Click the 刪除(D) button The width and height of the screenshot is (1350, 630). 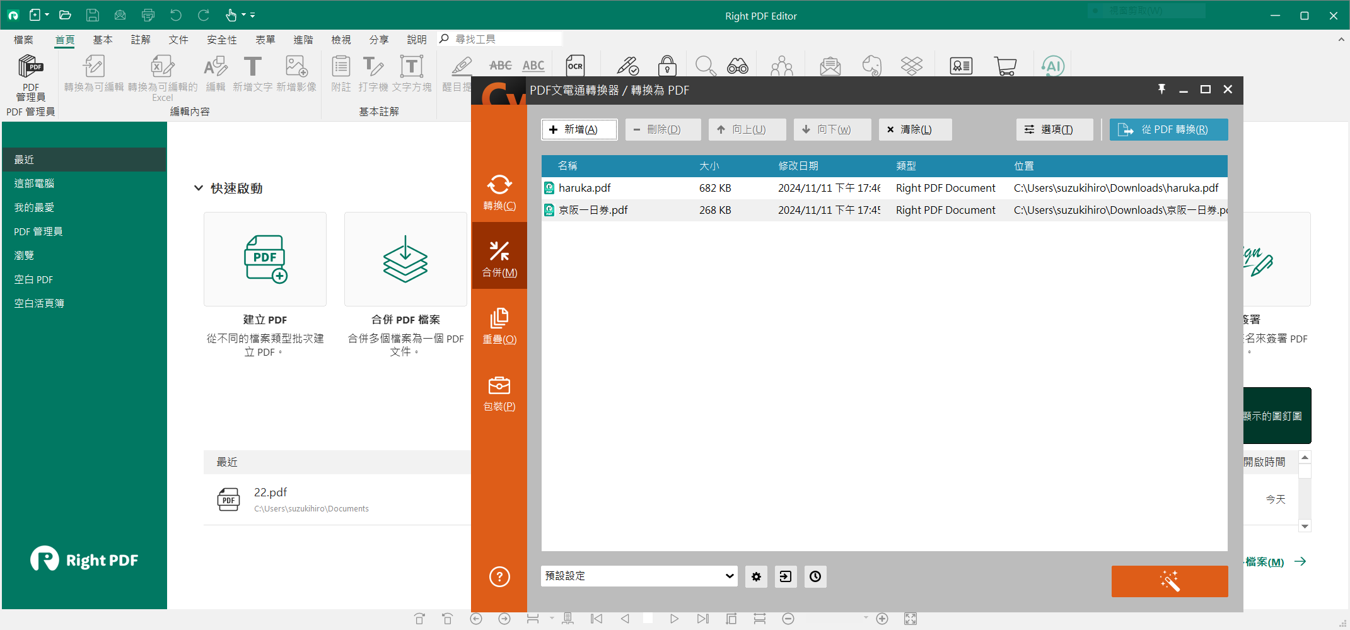(663, 129)
